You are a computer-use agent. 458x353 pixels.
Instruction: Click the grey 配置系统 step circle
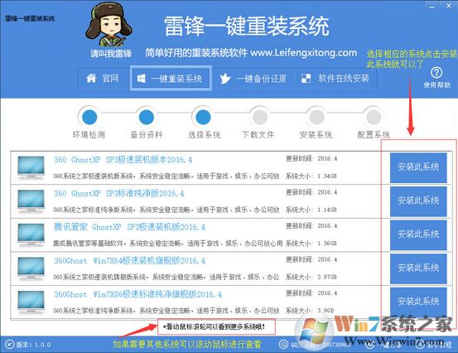click(374, 117)
